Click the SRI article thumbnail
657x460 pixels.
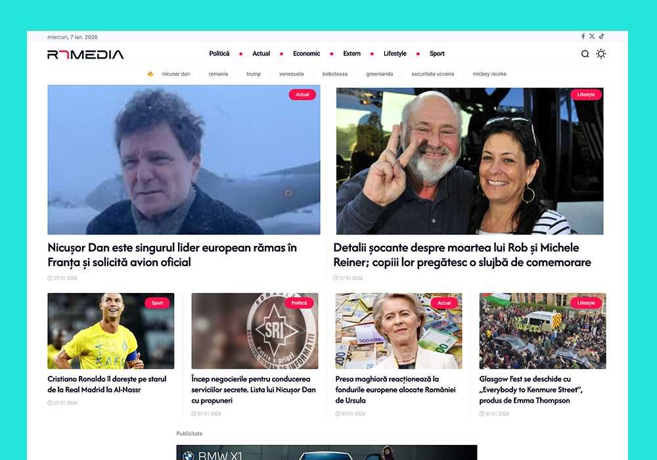(255, 331)
